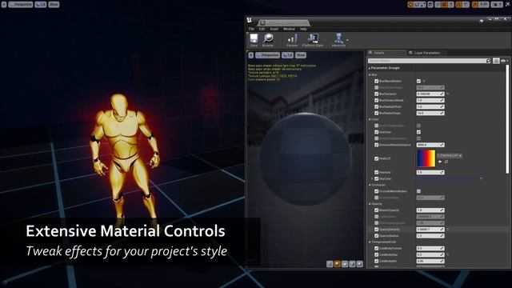
Task: Select the cube preview shape in the material viewport
Action: (x=352, y=264)
